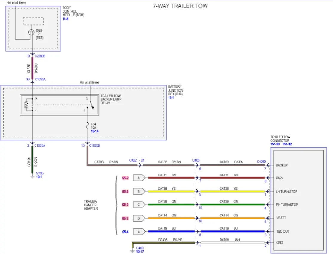Follow the 10-1 link beside ground G105
The image size is (333, 254).
[x=39, y=177]
